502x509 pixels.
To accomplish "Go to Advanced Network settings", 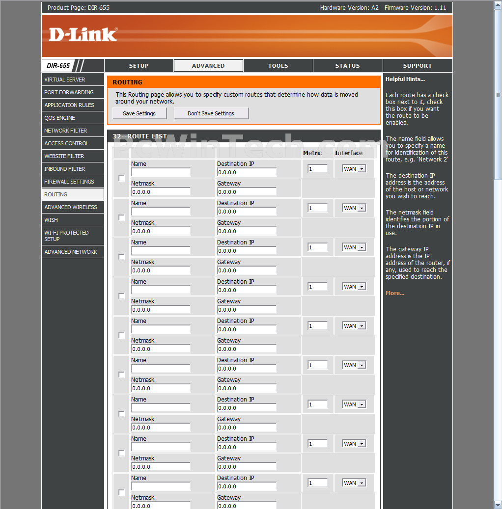I will (73, 252).
